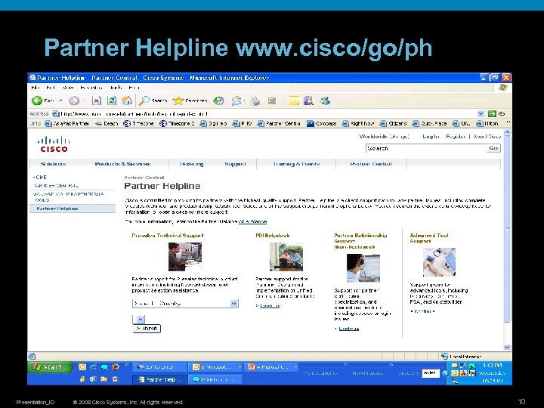Viewport: 544px width, 408px height.
Task: Click the Log In link
Action: [431, 136]
